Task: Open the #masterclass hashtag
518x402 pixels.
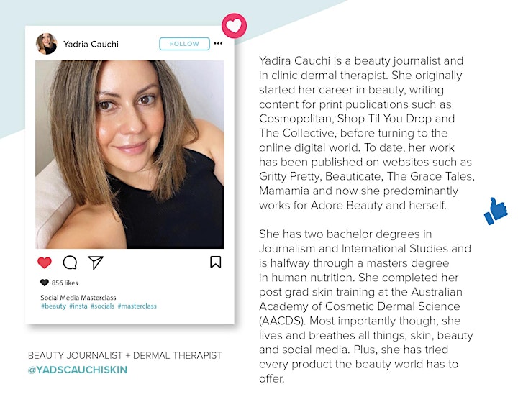Action: [x=137, y=306]
